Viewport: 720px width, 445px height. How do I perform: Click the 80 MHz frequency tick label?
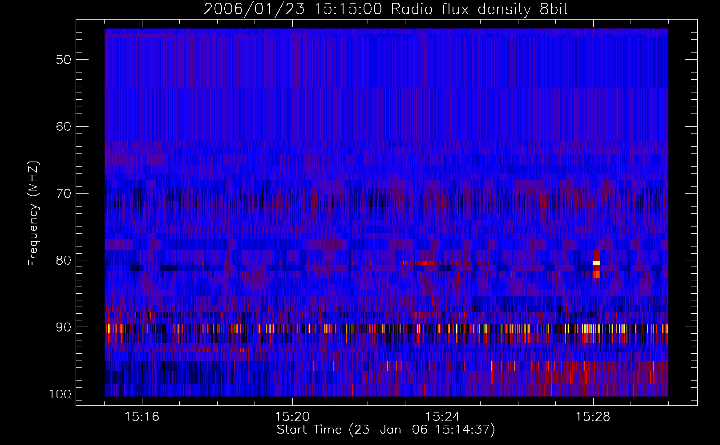[x=64, y=260]
